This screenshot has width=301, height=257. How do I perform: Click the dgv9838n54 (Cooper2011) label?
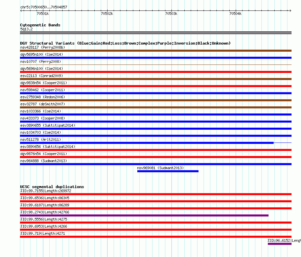pyautogui.click(x=44, y=83)
